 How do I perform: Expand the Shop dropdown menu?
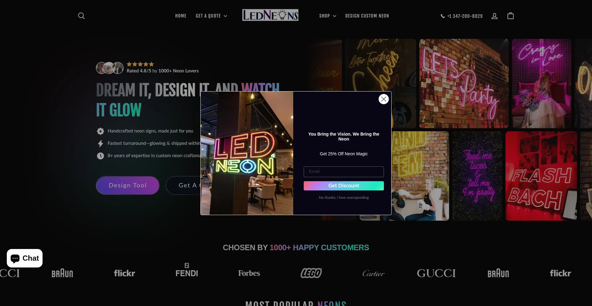(328, 16)
